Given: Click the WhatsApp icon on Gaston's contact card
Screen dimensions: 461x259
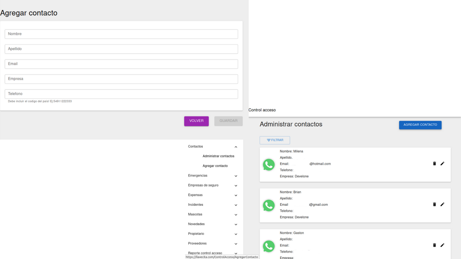Looking at the screenshot, I should (x=269, y=247).
